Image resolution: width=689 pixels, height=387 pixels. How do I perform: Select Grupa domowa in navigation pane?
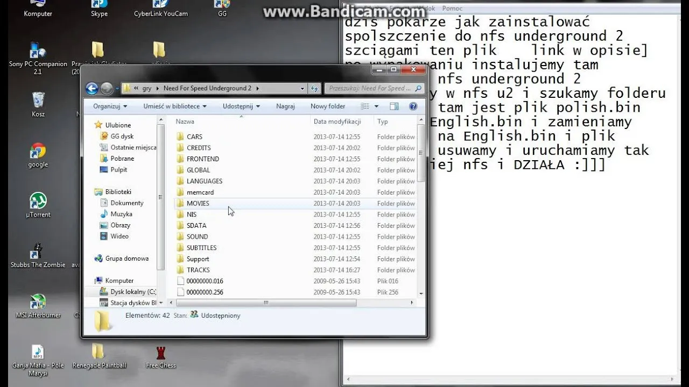tap(126, 259)
